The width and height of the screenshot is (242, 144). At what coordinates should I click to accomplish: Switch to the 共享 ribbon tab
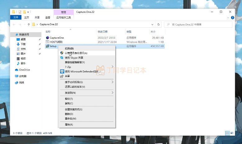(x=37, y=17)
